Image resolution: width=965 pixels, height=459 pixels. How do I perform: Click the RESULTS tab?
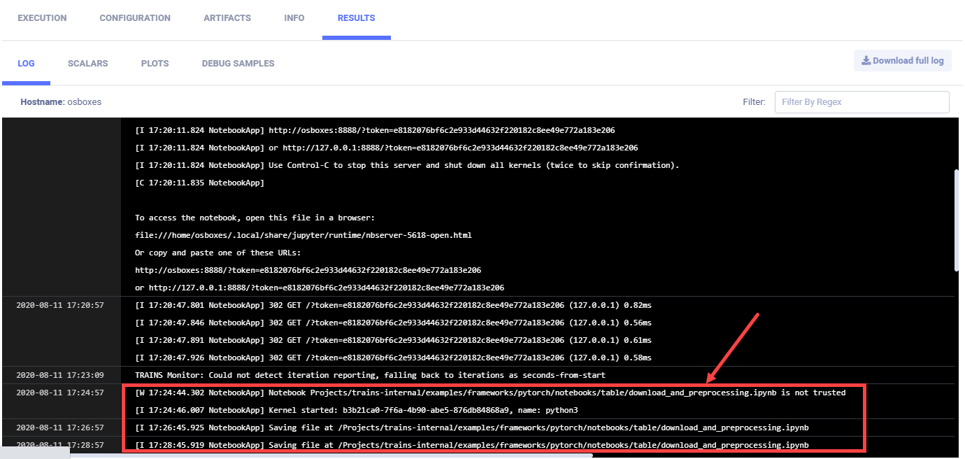356,18
